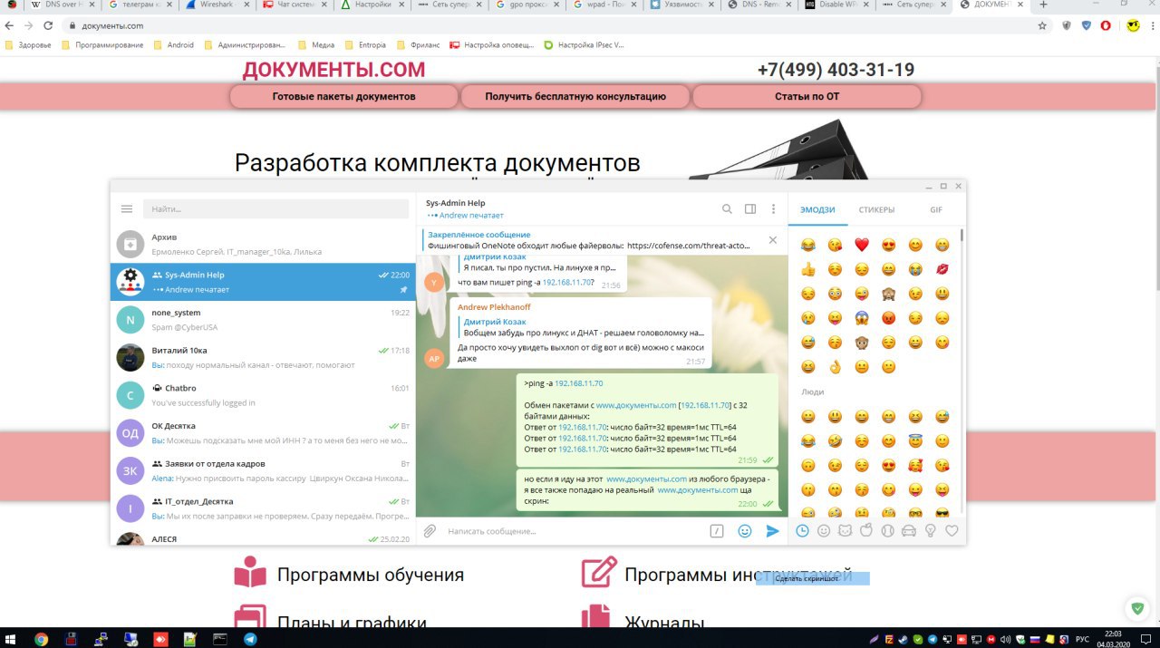Screen dimensions: 1160x648
Task: Open the Программирование bookmarks folder
Action: (102, 44)
